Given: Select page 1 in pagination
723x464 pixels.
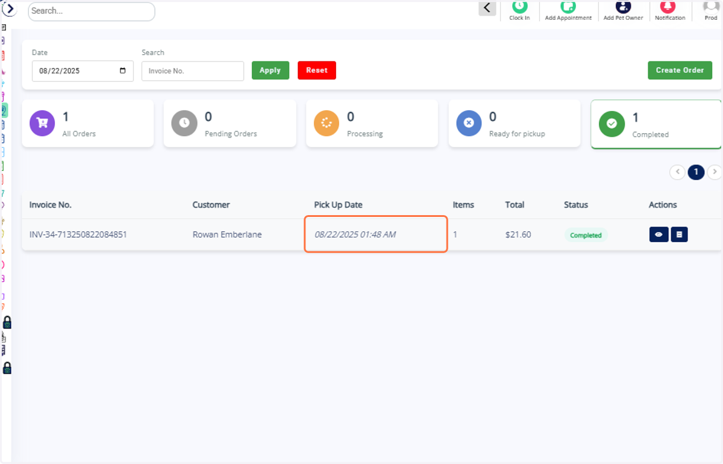Looking at the screenshot, I should click(696, 172).
